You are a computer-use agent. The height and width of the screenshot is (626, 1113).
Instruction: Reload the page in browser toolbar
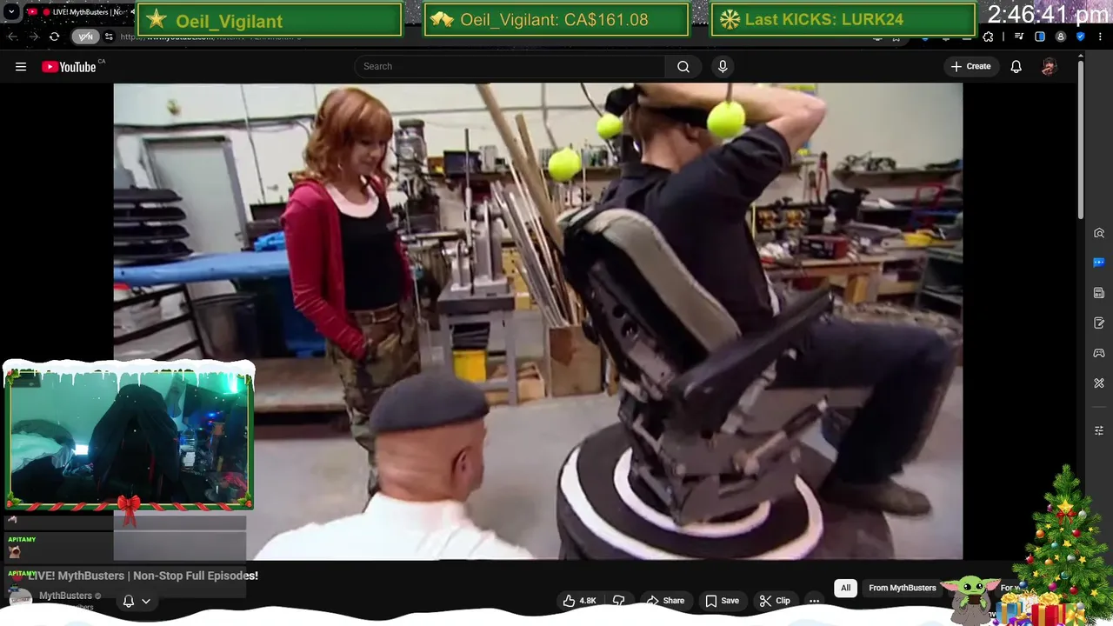54,37
